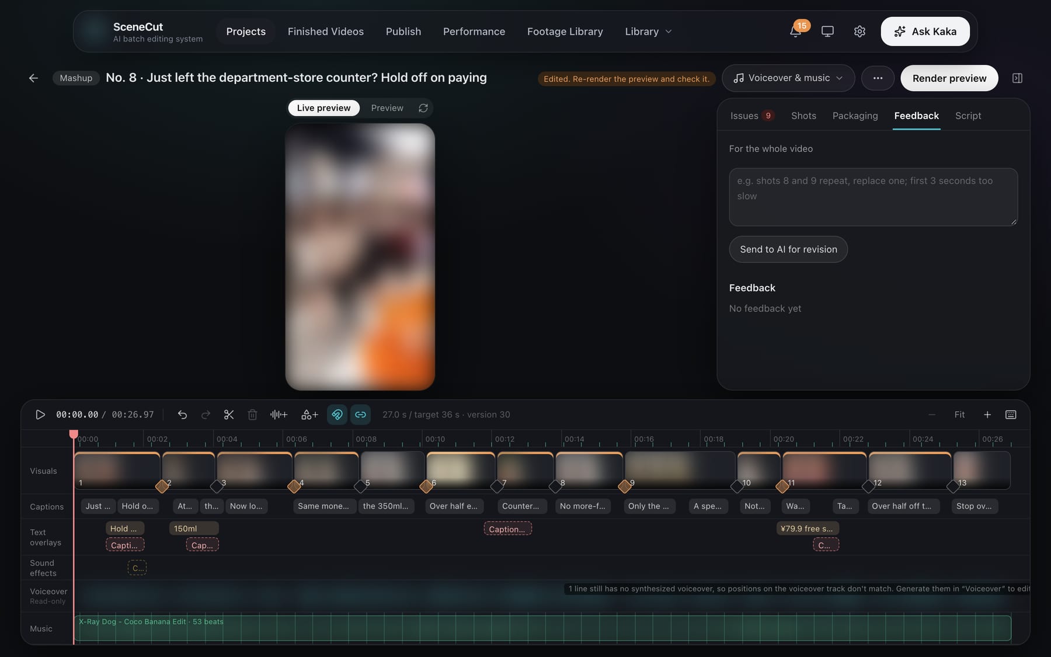Open the Packaging tab
This screenshot has height=657, width=1051.
pos(855,116)
